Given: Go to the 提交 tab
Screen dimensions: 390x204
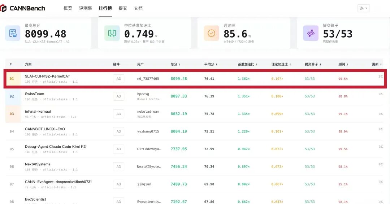Looking at the screenshot, I should tap(123, 8).
